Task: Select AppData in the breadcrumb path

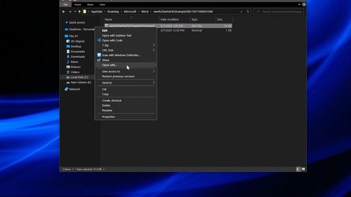Action: [x=97, y=11]
